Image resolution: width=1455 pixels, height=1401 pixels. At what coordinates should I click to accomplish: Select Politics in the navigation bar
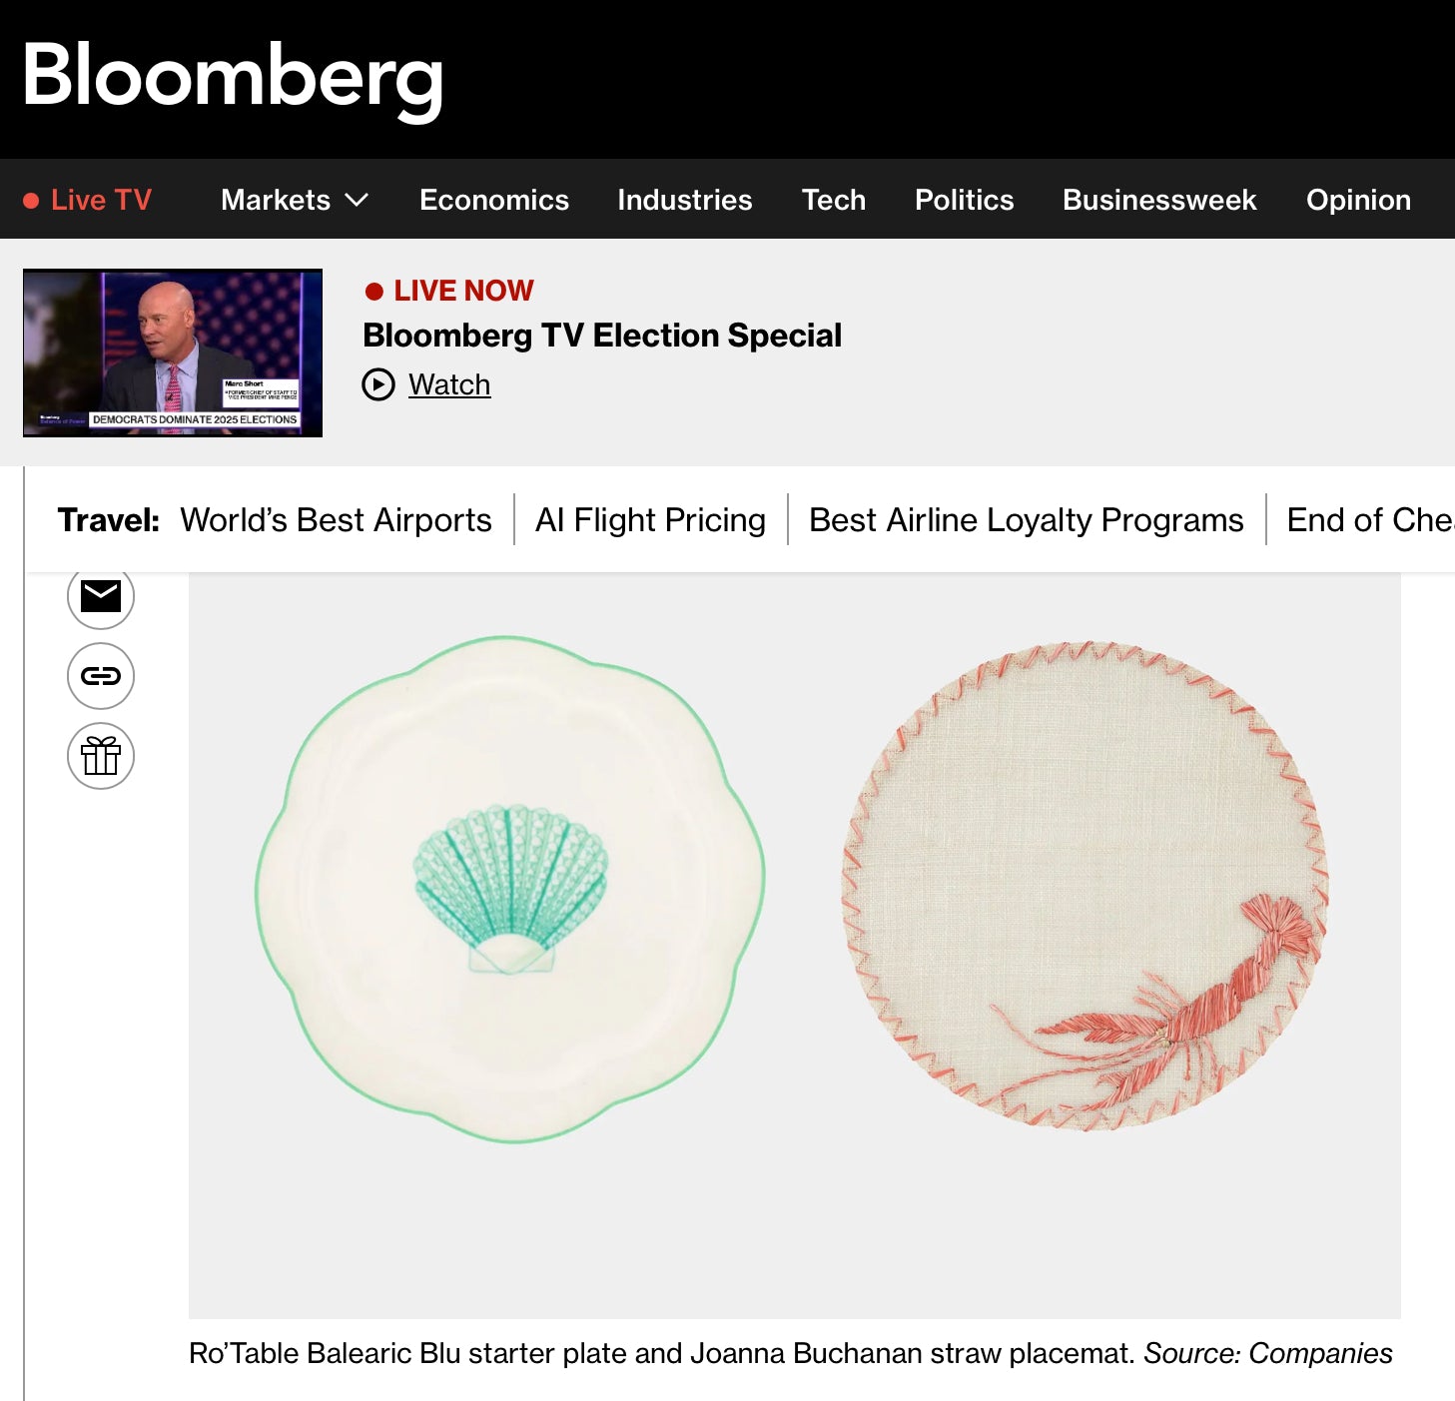(965, 200)
